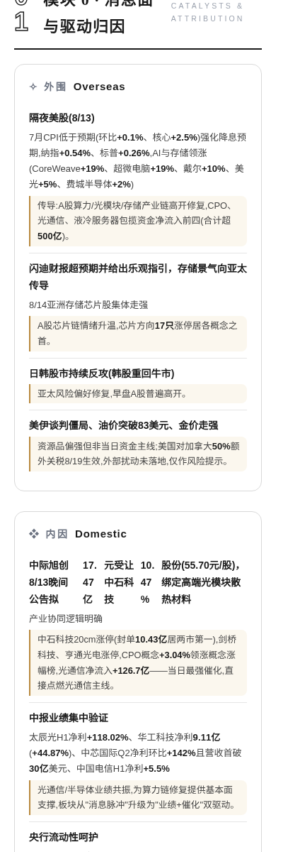Click the 中石科技20cm涨停 note box
This screenshot has width=288, height=852.
(x=138, y=662)
